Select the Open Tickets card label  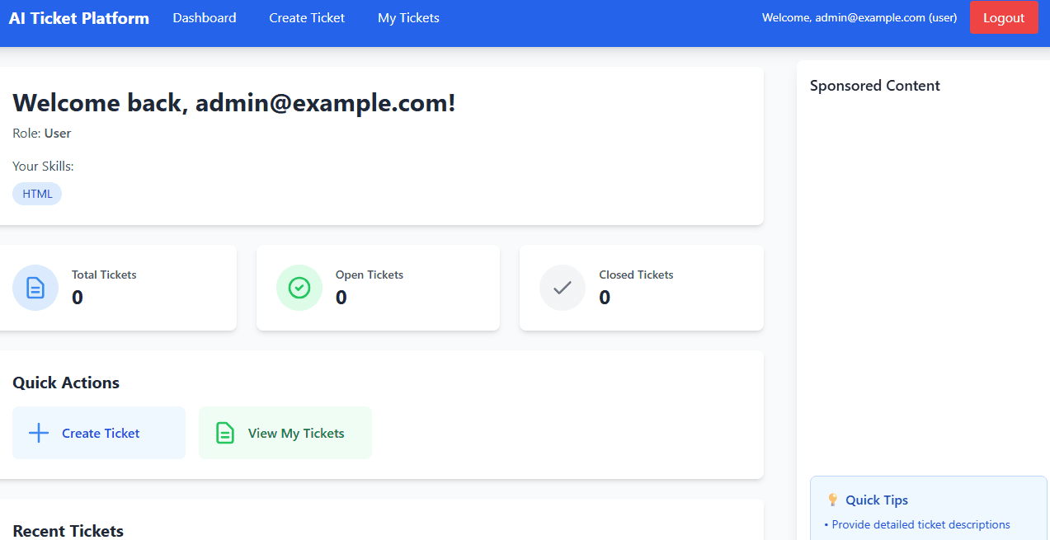(370, 275)
